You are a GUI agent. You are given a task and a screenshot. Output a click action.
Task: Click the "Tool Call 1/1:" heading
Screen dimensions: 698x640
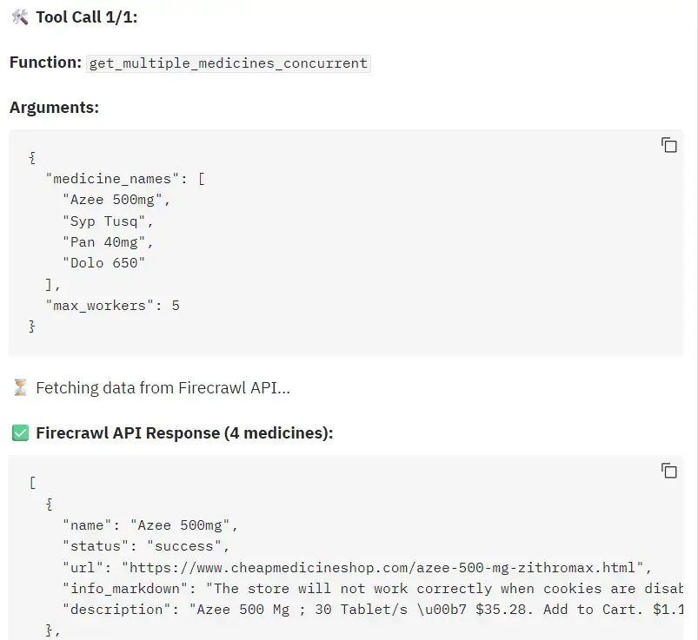click(86, 16)
